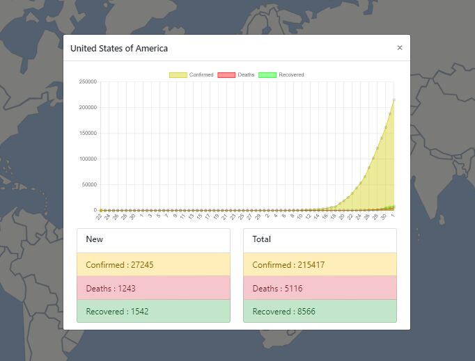Image resolution: width=475 pixels, height=361 pixels.
Task: Select the first data point at day 22
Action: [x=101, y=210]
